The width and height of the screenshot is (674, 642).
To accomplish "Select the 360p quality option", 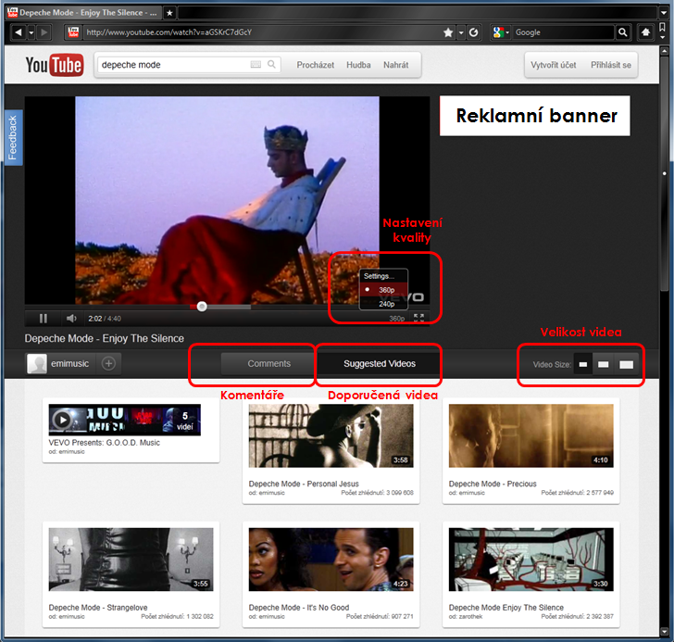I will pos(386,290).
